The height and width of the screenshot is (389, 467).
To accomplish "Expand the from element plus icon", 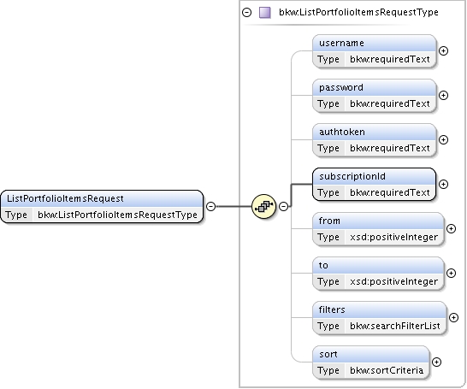I will (x=452, y=228).
